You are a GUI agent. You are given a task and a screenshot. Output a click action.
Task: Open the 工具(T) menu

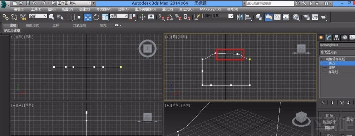[x=36, y=9]
